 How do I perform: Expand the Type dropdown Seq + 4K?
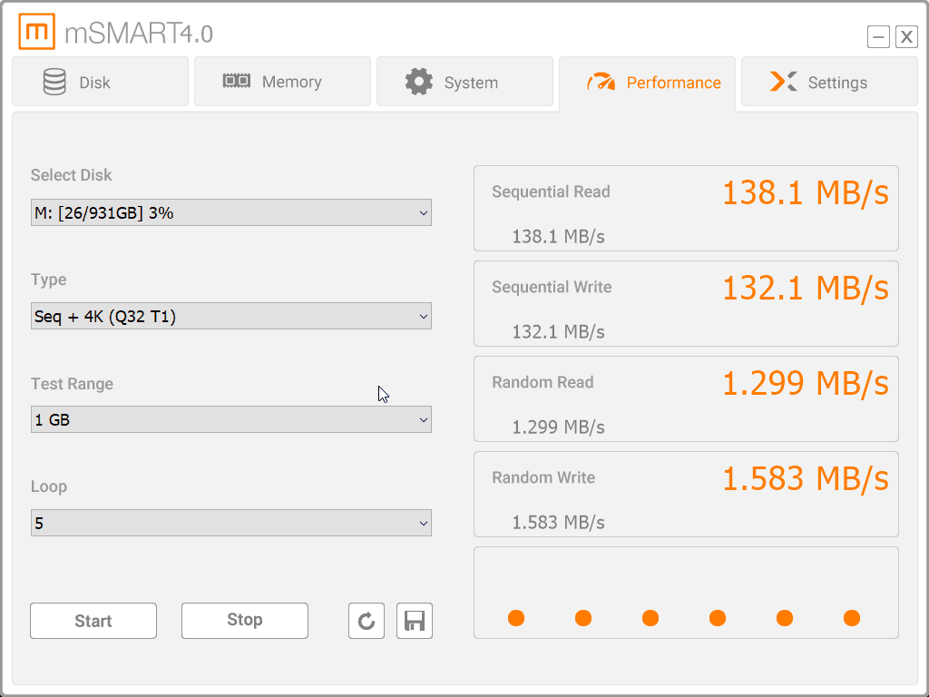[x=231, y=316]
